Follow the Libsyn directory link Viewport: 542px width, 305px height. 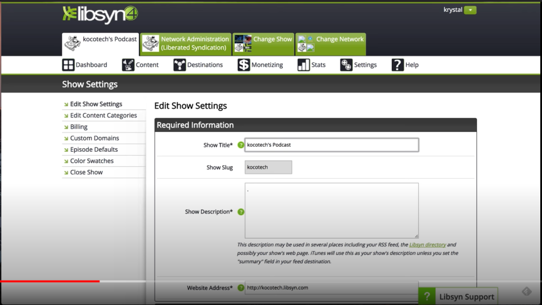point(427,245)
